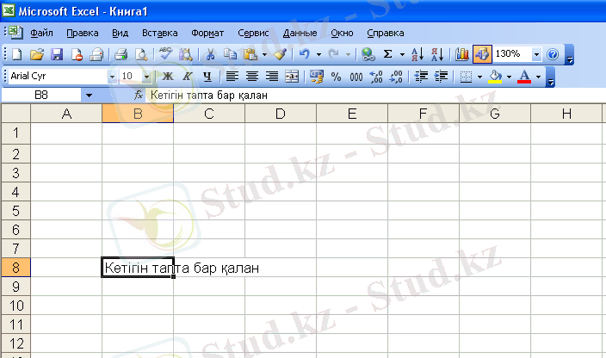This screenshot has width=606, height=358.
Task: Expand the Arial Cyr font dropdown
Action: point(111,77)
